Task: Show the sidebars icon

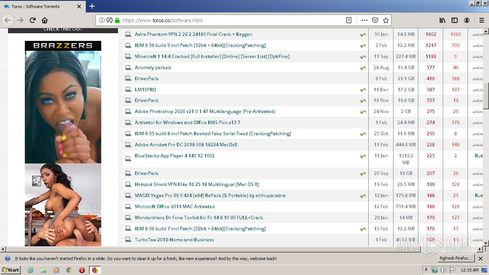Action: click(x=455, y=20)
